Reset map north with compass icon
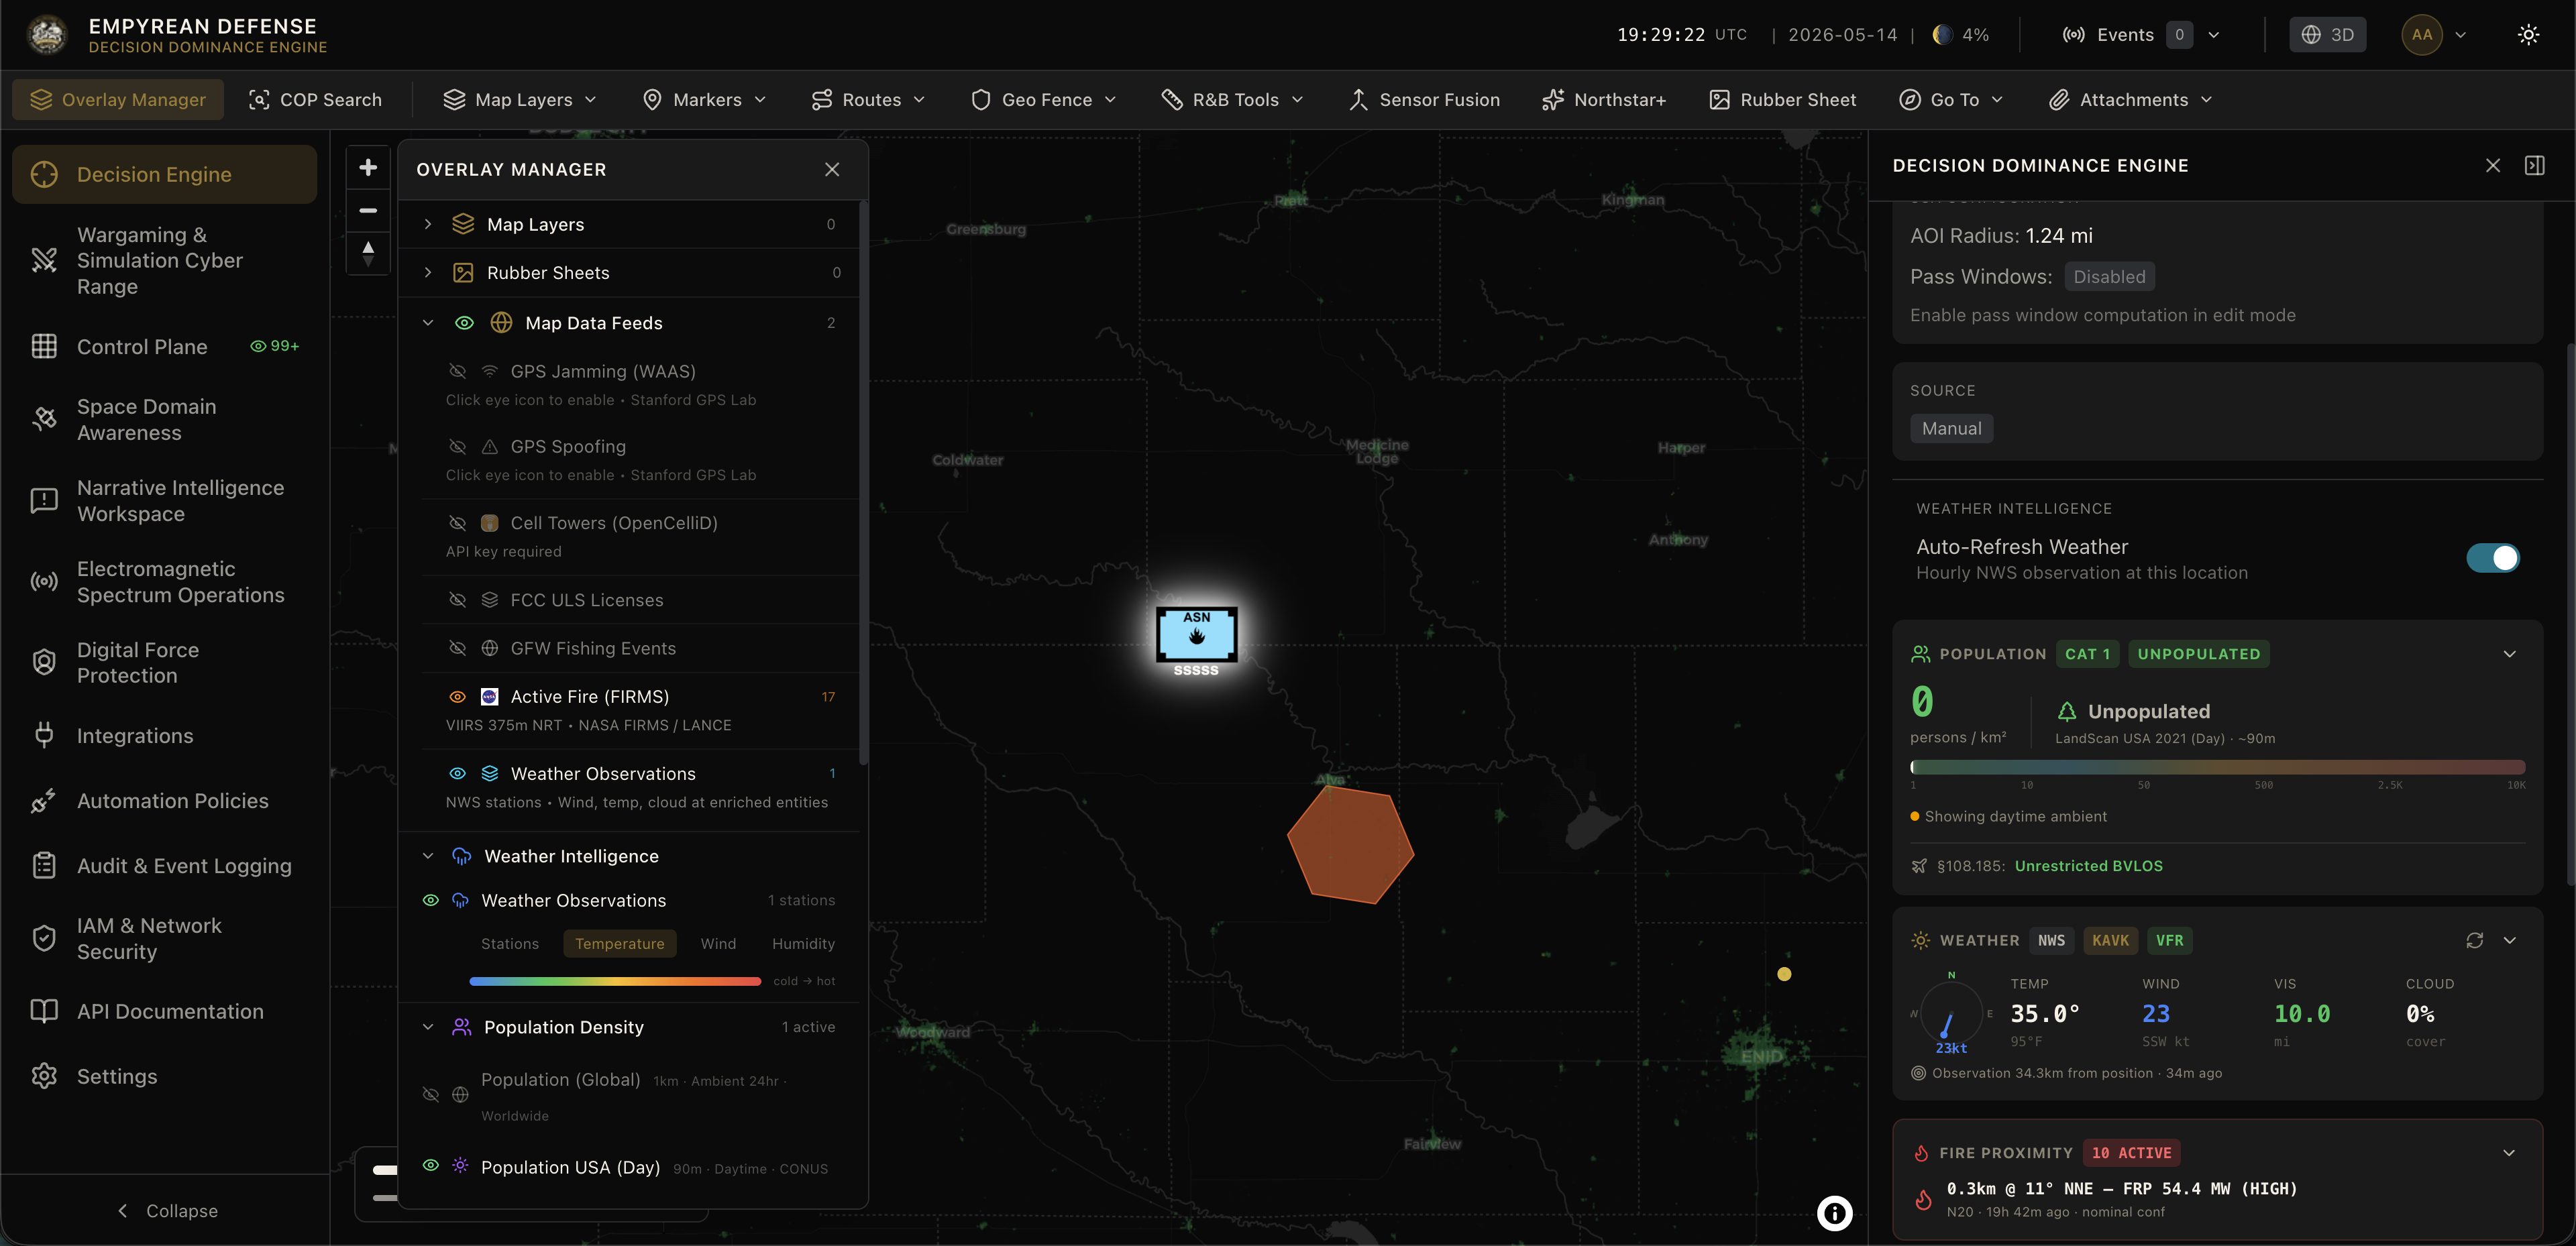Viewport: 2576px width, 1246px height. pos(368,253)
